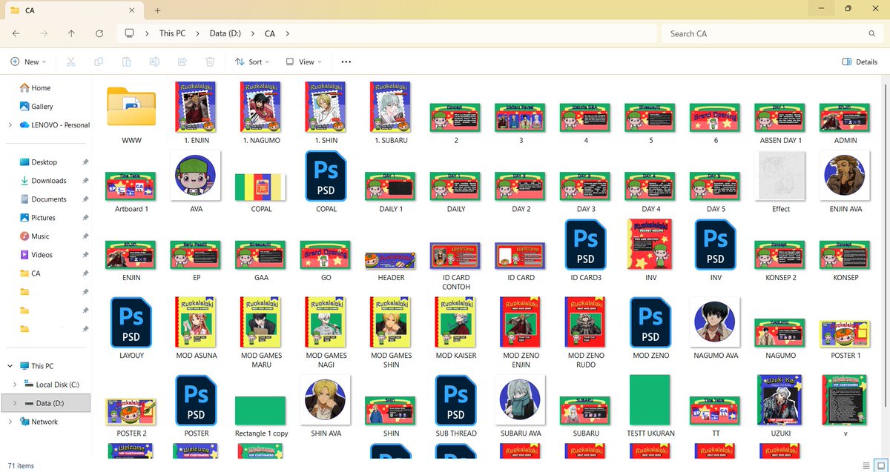This screenshot has width=890, height=472.
Task: Open a new tab with plus button
Action: coord(158,10)
